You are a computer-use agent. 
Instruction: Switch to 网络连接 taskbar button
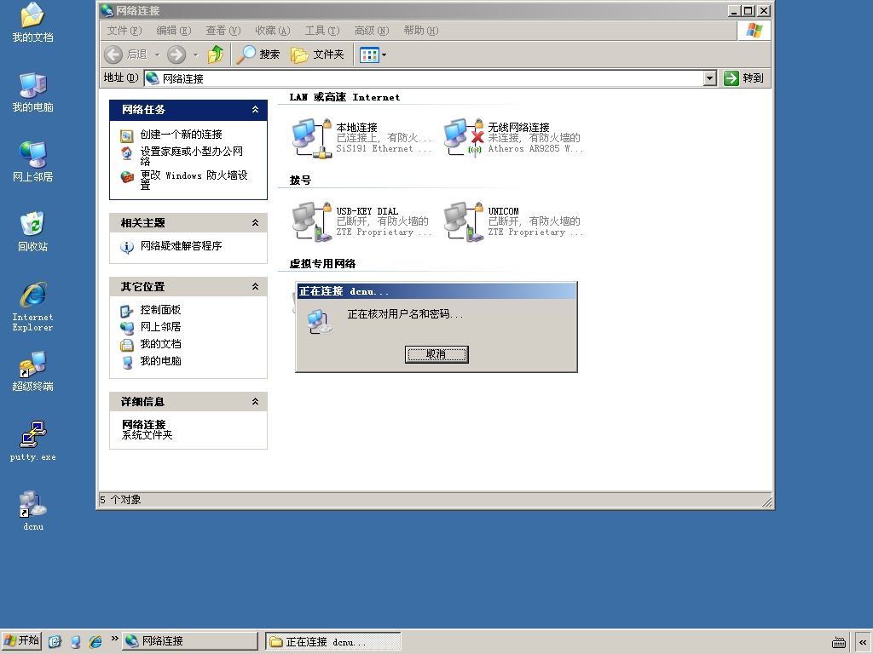pyautogui.click(x=190, y=641)
